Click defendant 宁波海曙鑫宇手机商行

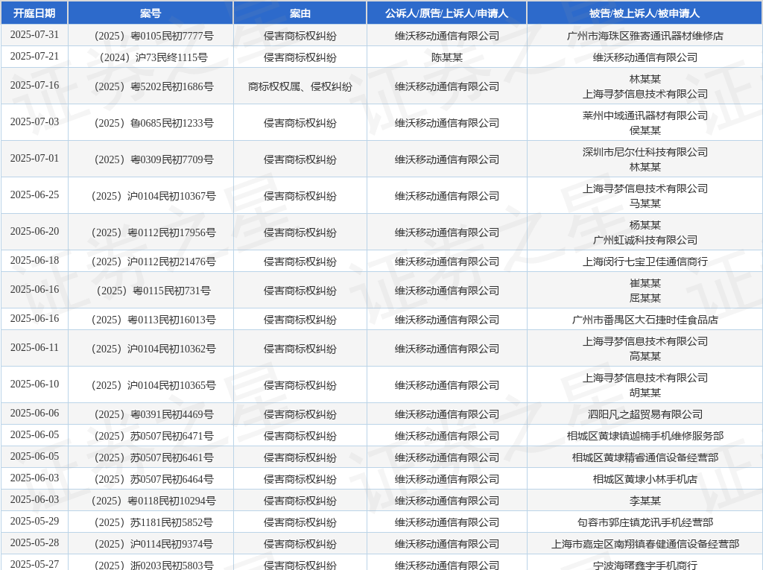click(x=645, y=565)
